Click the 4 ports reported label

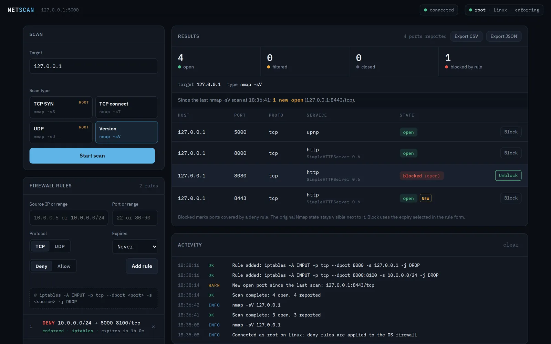tap(425, 36)
